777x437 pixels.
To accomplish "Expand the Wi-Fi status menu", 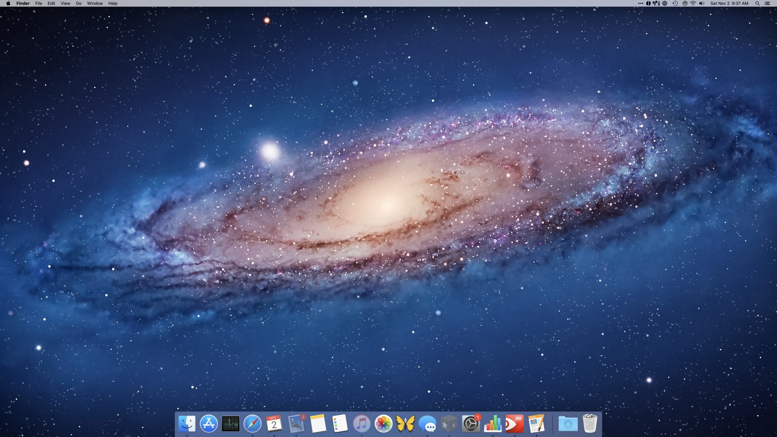I will [x=693, y=3].
